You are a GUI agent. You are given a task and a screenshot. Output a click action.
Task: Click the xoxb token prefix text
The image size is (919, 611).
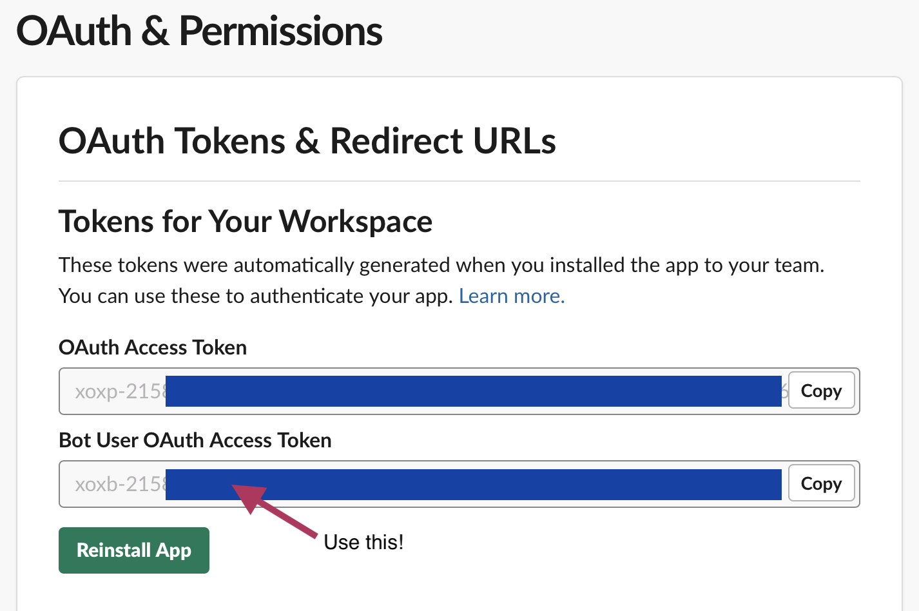point(120,484)
